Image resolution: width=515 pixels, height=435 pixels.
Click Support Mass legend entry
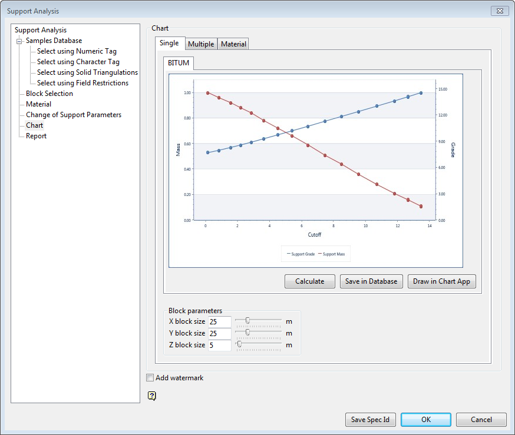point(332,254)
